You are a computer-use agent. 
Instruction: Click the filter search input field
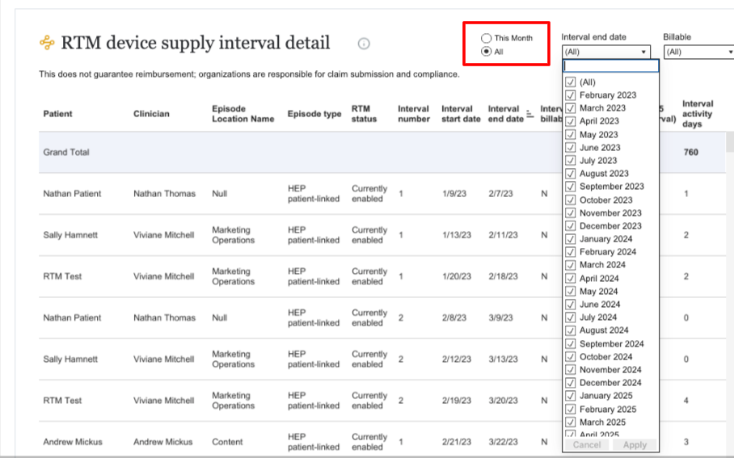(611, 66)
